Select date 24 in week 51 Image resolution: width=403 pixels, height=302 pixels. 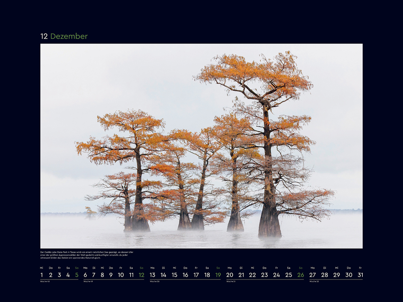[x=277, y=274]
